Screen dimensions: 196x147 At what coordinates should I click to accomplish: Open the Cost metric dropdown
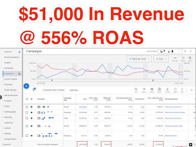tap(161, 59)
